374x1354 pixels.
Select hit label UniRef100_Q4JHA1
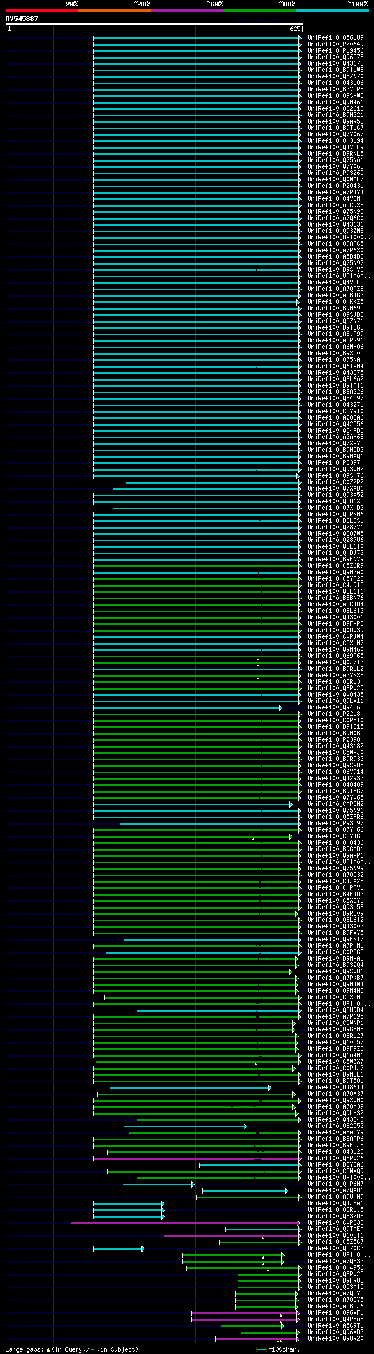click(x=335, y=1203)
